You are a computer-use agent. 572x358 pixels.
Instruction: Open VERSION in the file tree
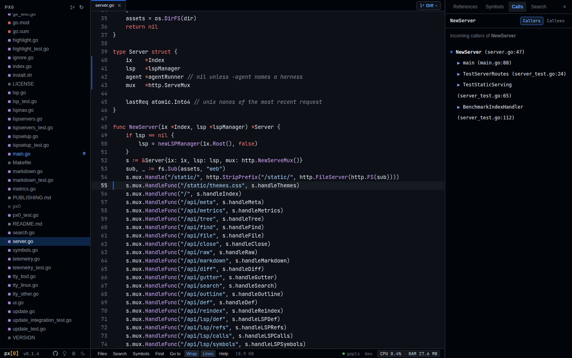click(x=45, y=338)
